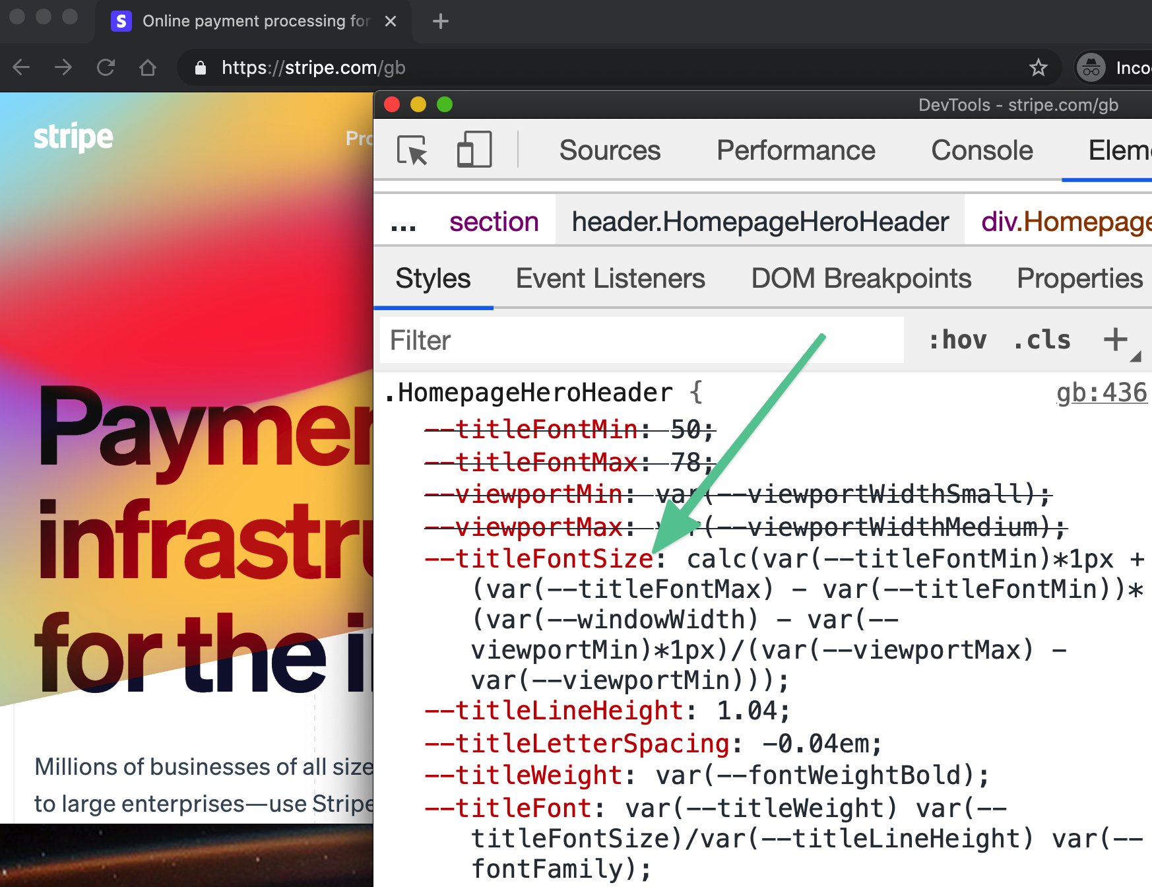The width and height of the screenshot is (1152, 887).
Task: Open the Styles sub-tab
Action: [433, 279]
